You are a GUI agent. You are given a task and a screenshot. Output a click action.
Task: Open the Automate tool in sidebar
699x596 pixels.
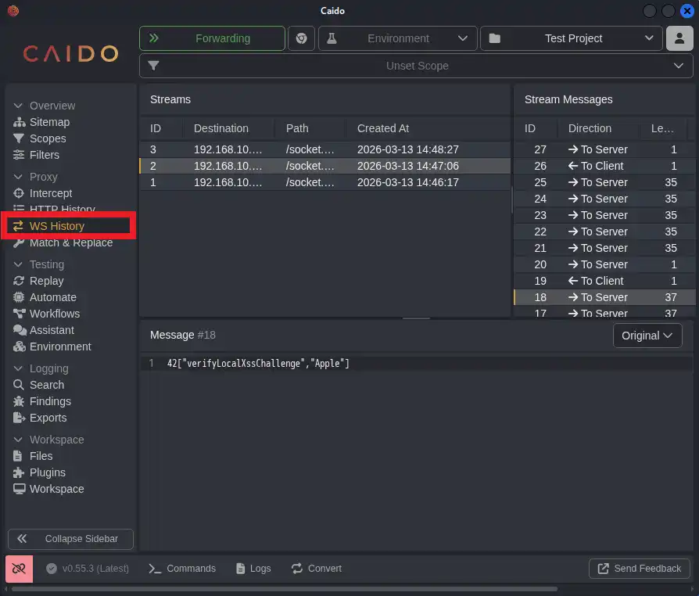click(52, 297)
